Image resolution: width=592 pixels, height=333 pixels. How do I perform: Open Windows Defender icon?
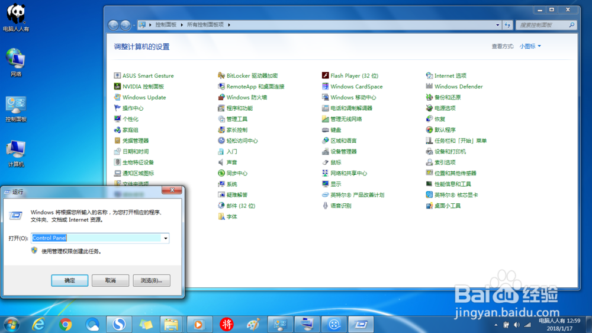(429, 87)
